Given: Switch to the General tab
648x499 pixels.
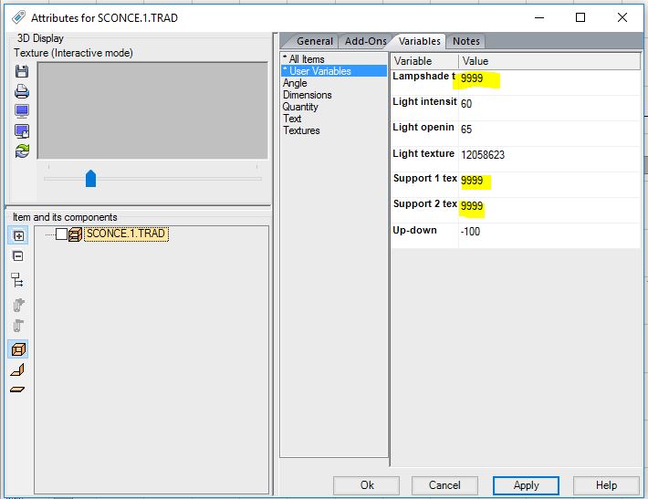Looking at the screenshot, I should [314, 41].
